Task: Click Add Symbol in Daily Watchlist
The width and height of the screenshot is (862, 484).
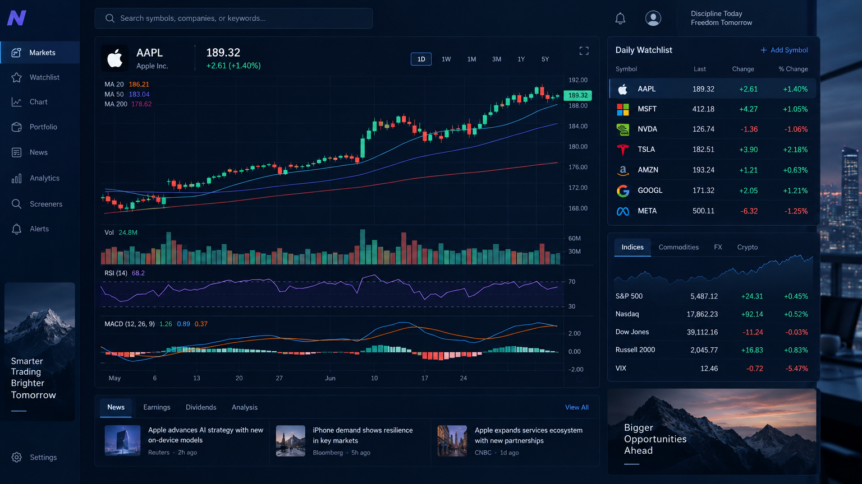Action: 784,50
